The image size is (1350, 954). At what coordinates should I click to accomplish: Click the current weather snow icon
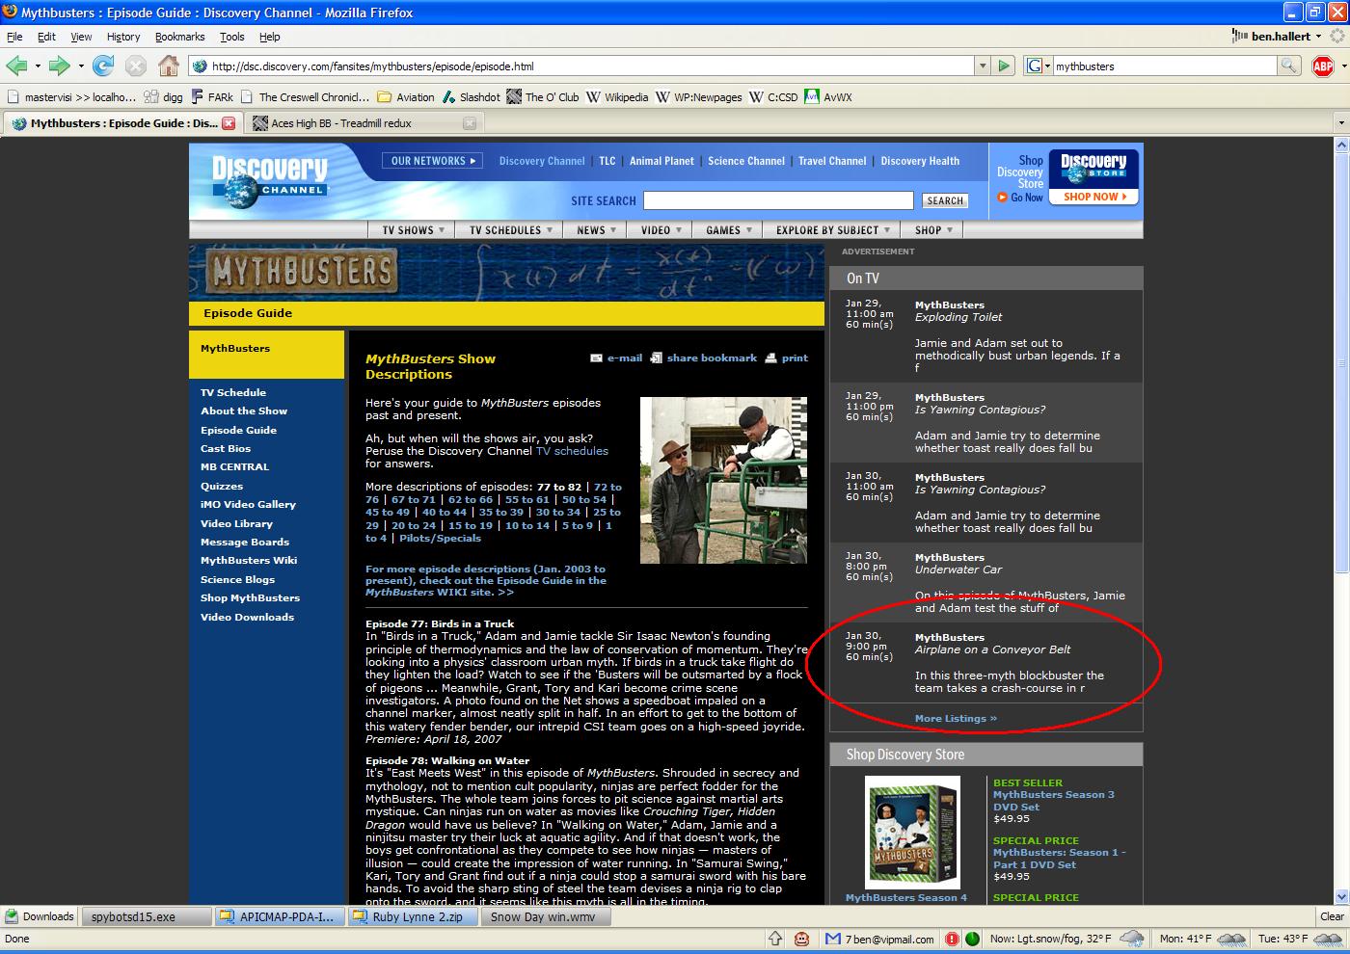pos(1131,939)
